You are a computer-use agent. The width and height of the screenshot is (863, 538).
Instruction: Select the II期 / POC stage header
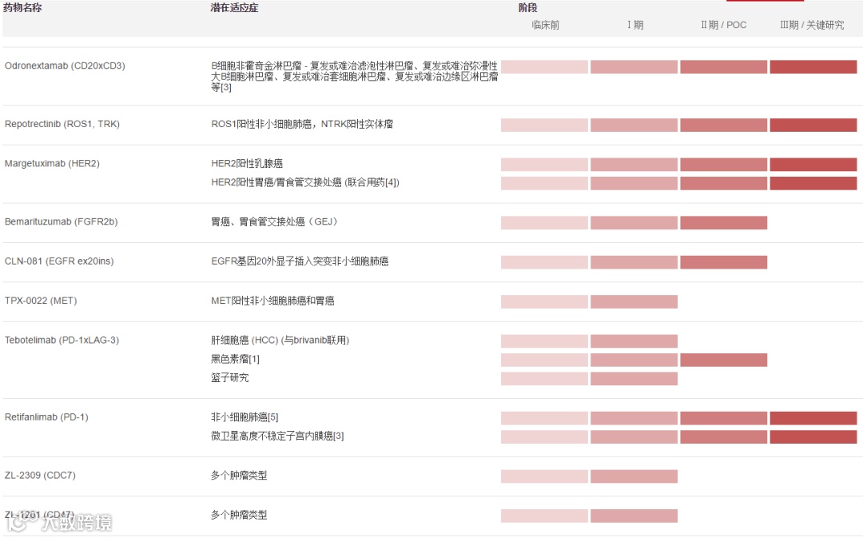[724, 25]
